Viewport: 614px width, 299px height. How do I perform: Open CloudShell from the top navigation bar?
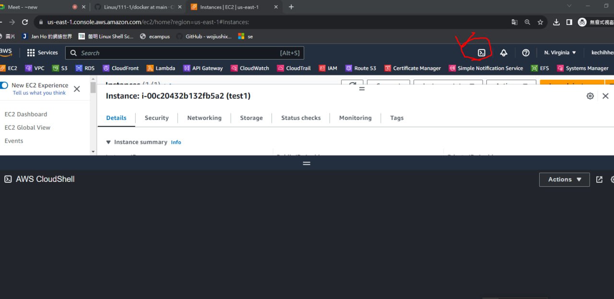pyautogui.click(x=482, y=53)
